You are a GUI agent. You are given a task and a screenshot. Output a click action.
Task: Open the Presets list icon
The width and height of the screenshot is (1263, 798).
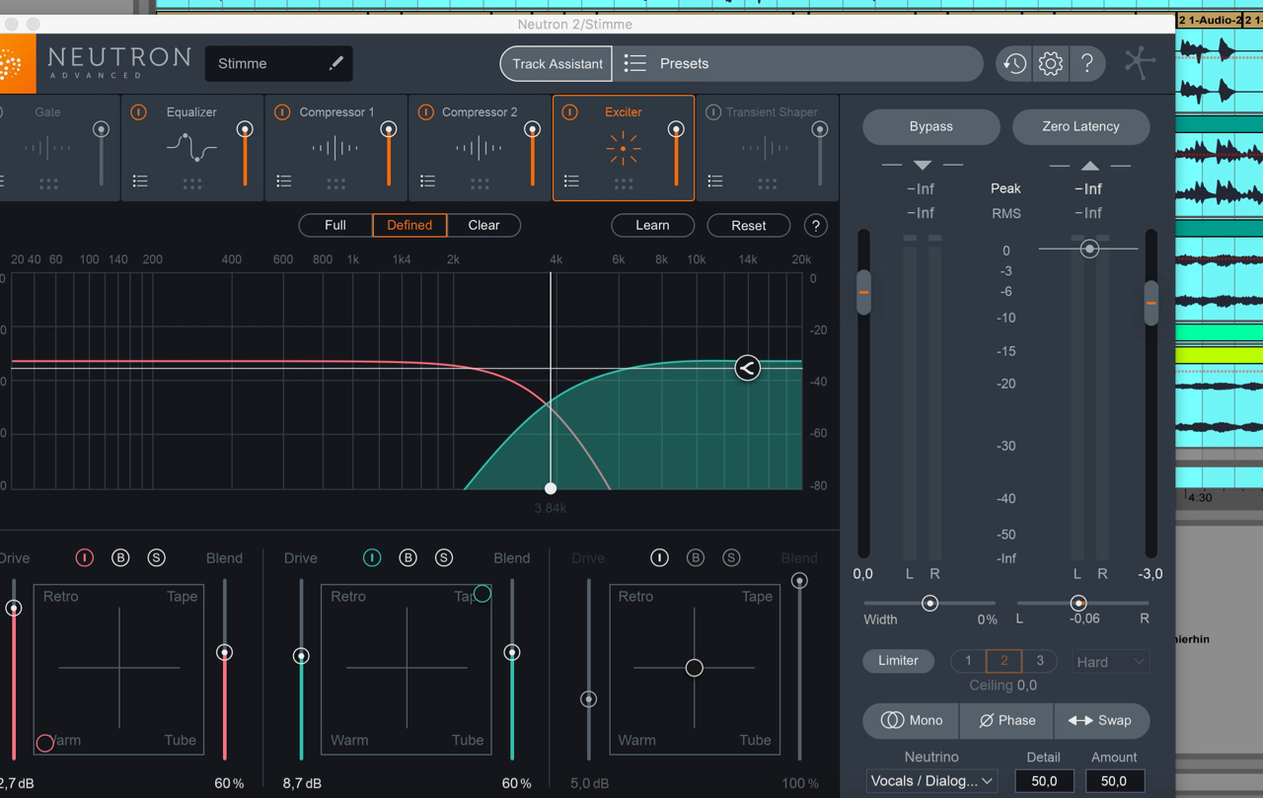pyautogui.click(x=635, y=63)
